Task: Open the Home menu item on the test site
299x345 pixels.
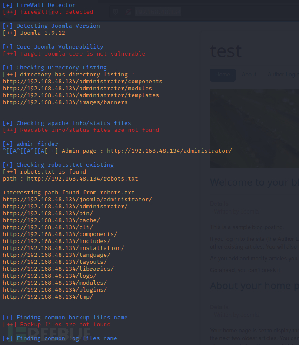Action: pyautogui.click(x=223, y=75)
